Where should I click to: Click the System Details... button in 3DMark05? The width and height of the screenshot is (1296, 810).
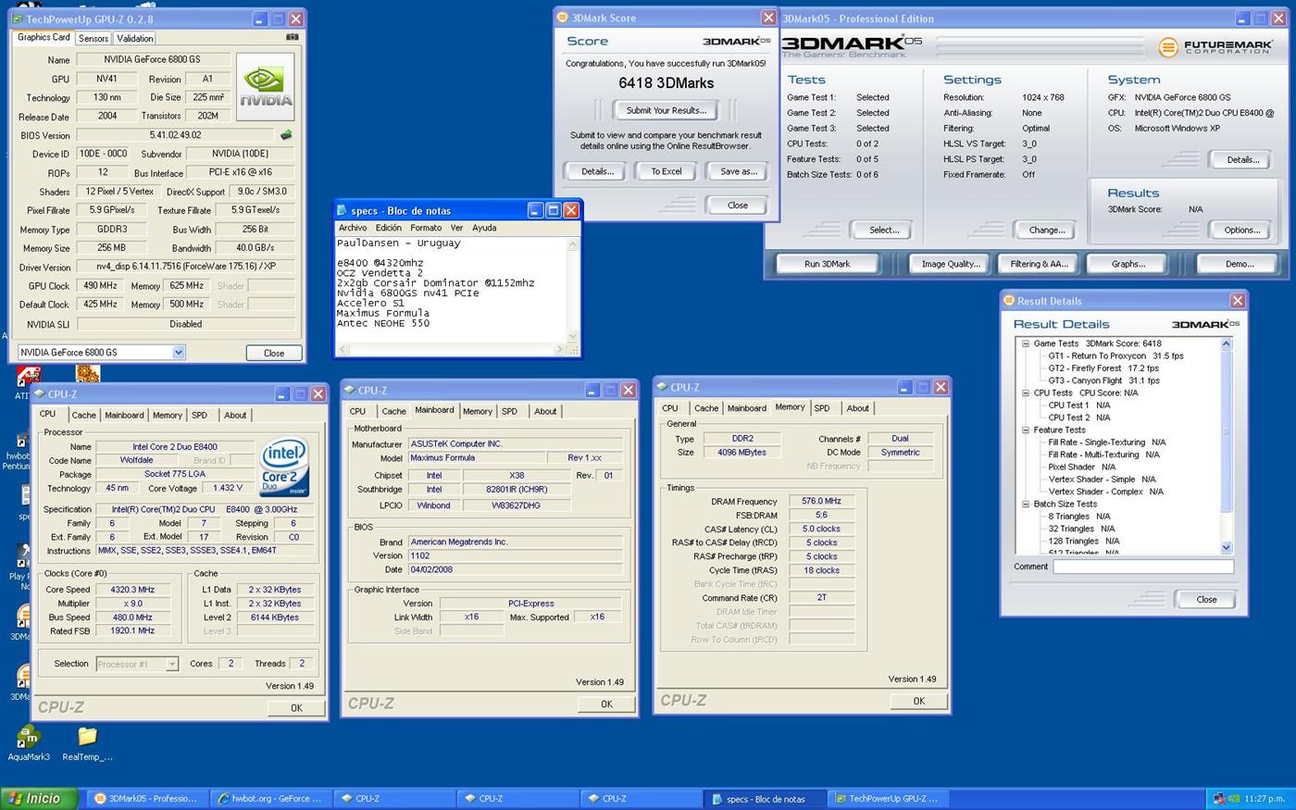pos(1242,159)
